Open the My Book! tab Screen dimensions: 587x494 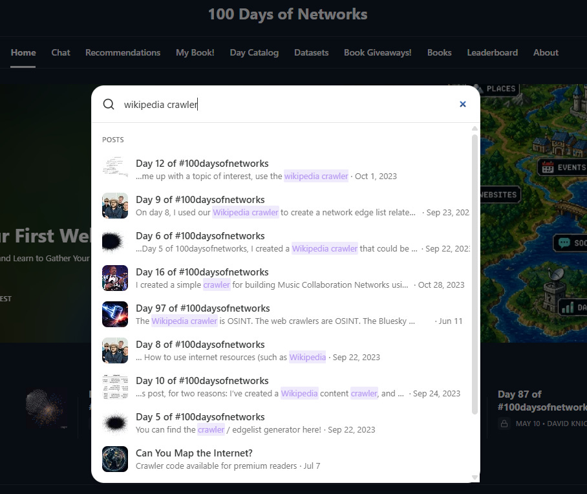(x=195, y=52)
